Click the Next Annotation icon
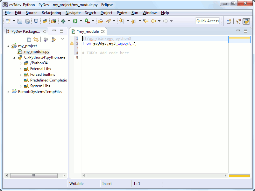This screenshot has width=255, height=191. point(122,21)
